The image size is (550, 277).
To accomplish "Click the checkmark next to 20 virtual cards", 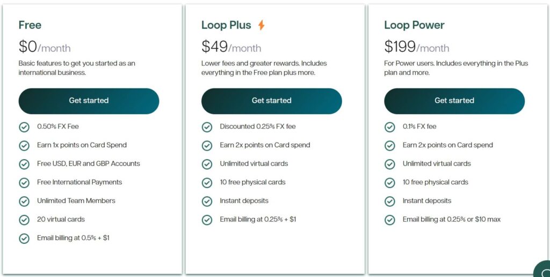I will [x=24, y=220].
